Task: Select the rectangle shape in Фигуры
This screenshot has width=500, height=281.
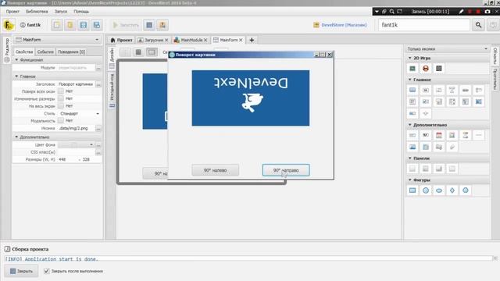Action: point(412,190)
